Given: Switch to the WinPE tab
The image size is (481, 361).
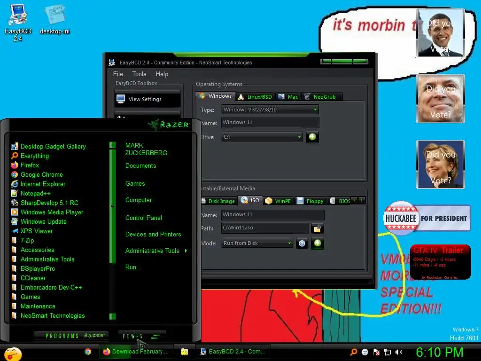Looking at the screenshot, I should coord(278,201).
